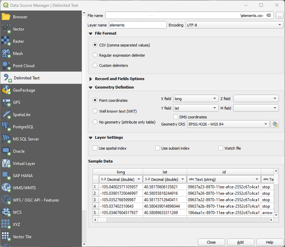Open the Z field dropdown
The height and width of the screenshot is (247, 285).
256,98
